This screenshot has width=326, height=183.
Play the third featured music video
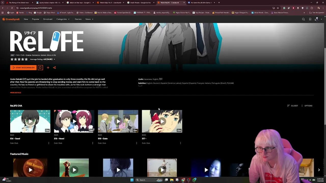click(118, 168)
